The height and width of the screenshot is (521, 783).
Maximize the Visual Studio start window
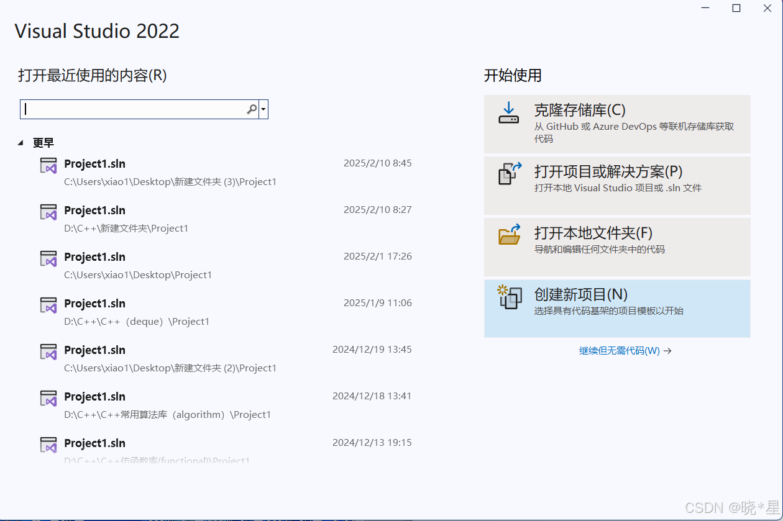coord(736,8)
